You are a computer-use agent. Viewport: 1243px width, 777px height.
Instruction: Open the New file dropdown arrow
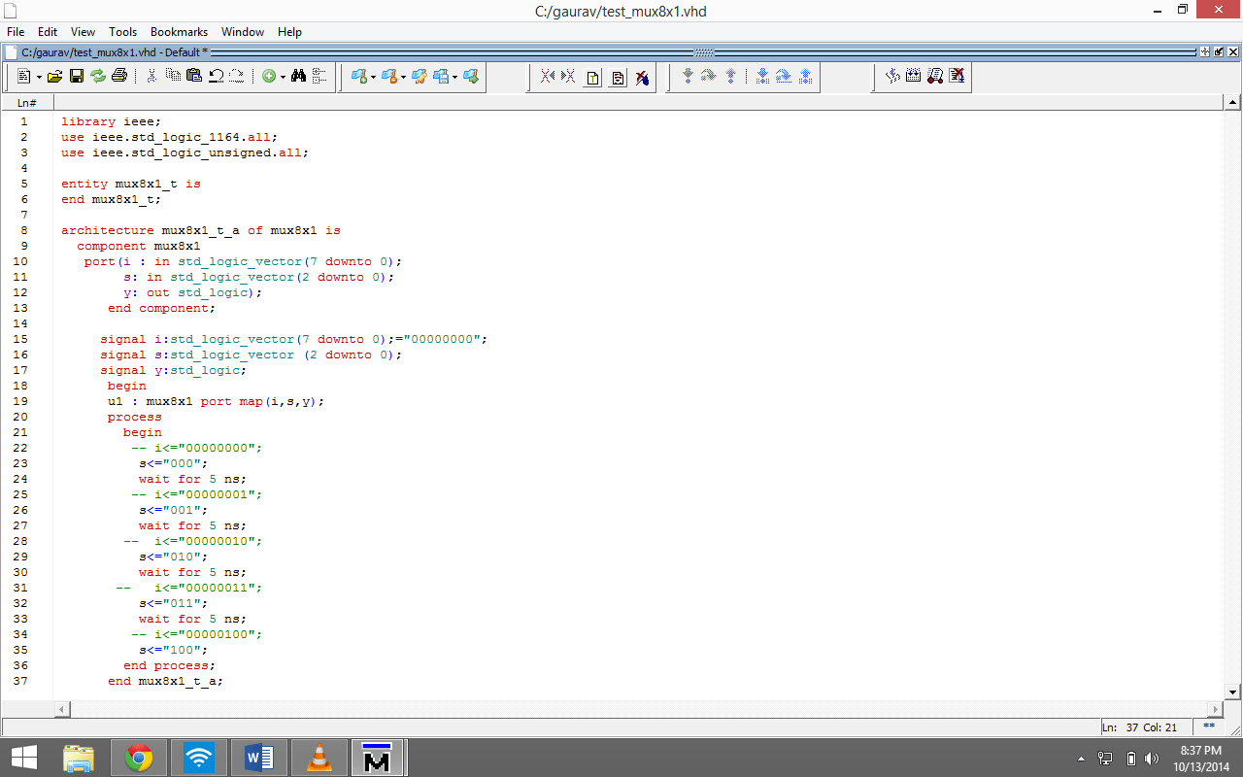pyautogui.click(x=39, y=77)
